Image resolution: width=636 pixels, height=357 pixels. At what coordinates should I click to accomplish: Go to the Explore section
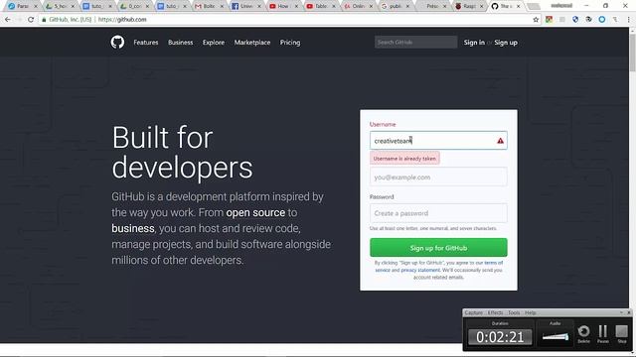(214, 43)
